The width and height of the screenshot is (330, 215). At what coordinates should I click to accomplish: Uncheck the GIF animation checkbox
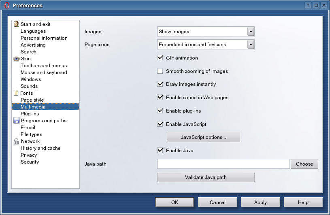pos(160,58)
